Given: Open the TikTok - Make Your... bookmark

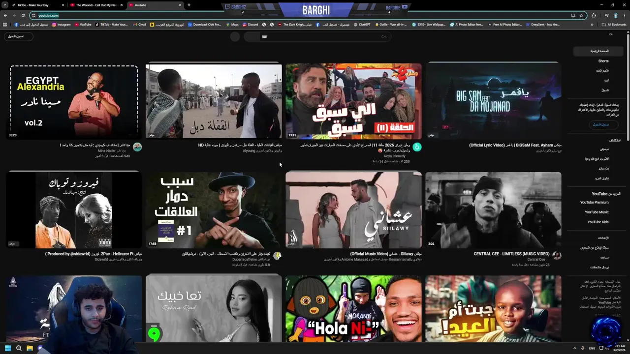Looking at the screenshot, I should (111, 24).
